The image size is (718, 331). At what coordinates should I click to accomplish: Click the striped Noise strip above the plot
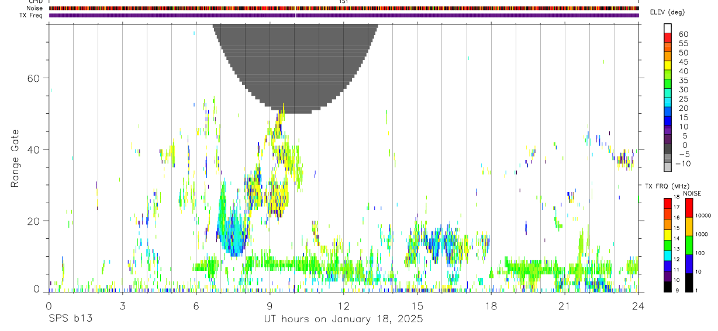click(x=344, y=8)
